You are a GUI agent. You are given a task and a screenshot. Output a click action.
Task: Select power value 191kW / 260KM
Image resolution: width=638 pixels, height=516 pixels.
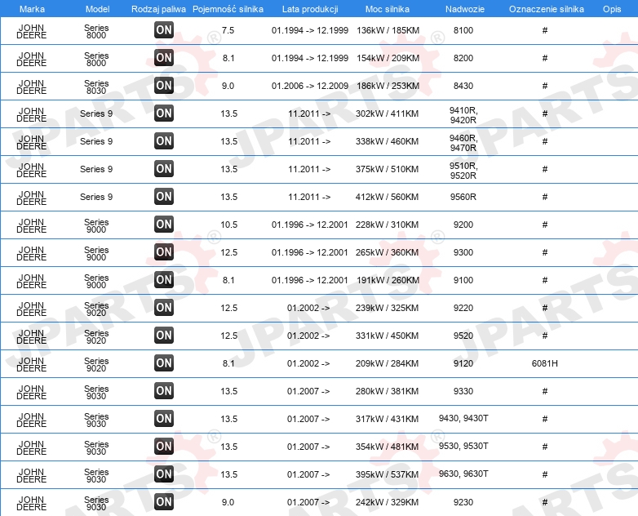[x=388, y=280]
